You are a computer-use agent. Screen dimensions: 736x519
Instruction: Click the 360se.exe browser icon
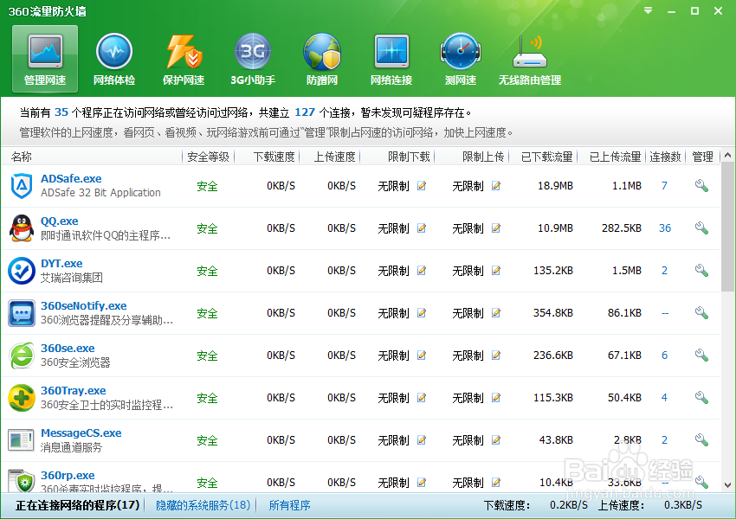point(22,356)
